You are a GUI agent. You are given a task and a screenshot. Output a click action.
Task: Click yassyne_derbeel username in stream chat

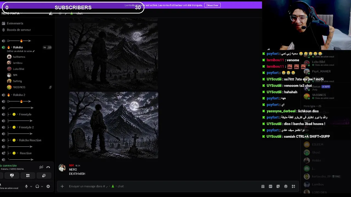(x=281, y=111)
